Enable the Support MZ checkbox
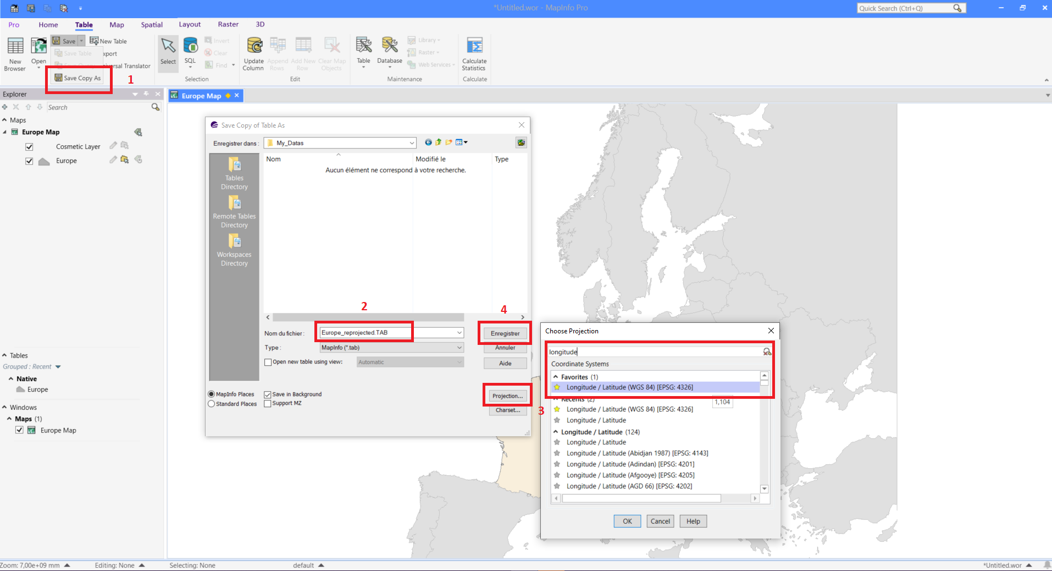 268,403
